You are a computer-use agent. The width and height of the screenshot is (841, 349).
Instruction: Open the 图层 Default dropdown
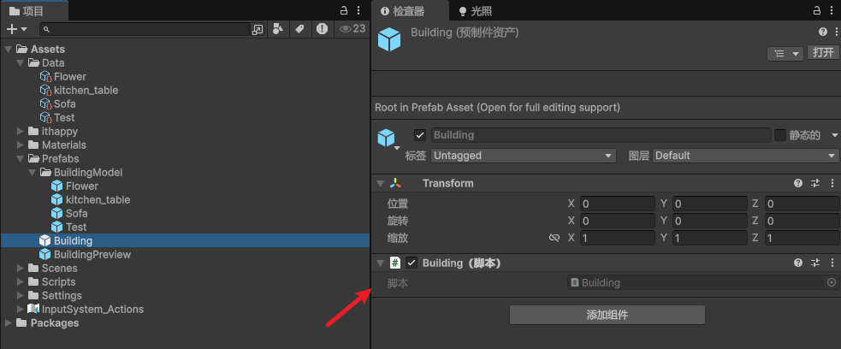(x=745, y=156)
